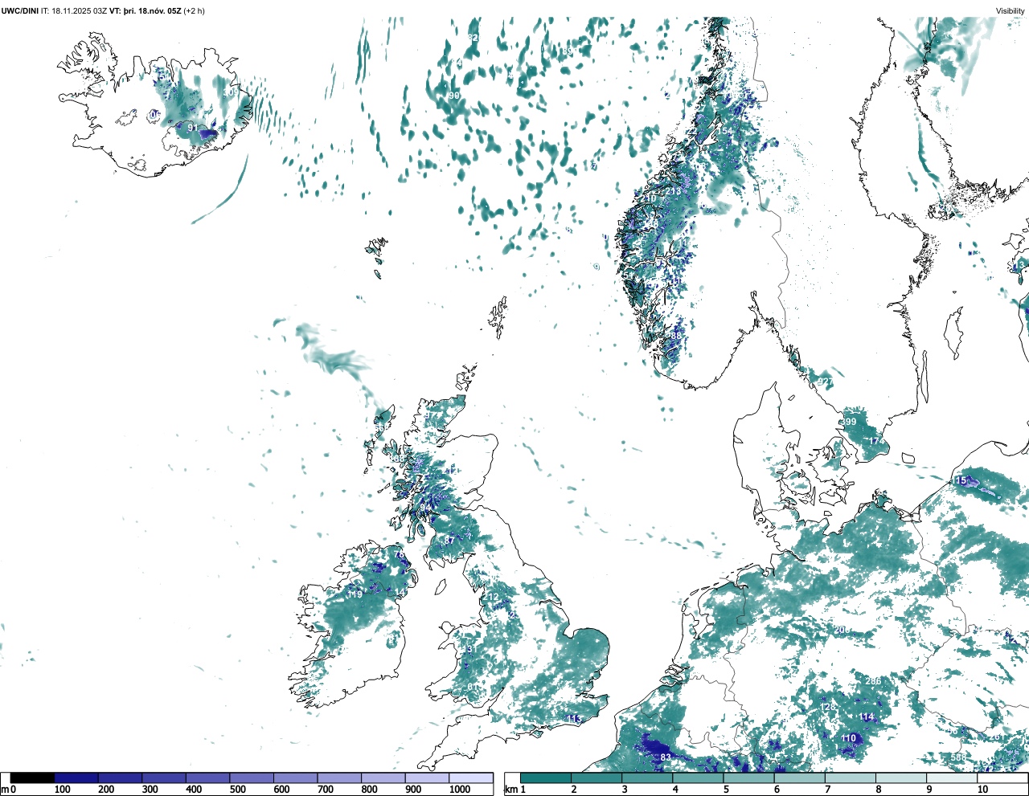Select the 9–10 km legend swatch
The image size is (1029, 796).
(953, 778)
